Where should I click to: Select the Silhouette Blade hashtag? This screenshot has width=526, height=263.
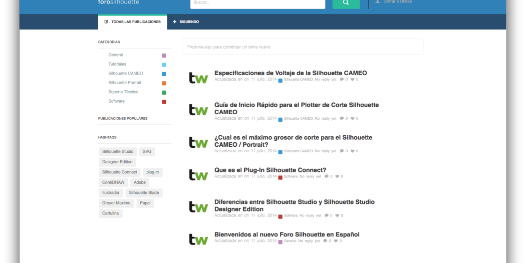pyautogui.click(x=144, y=193)
